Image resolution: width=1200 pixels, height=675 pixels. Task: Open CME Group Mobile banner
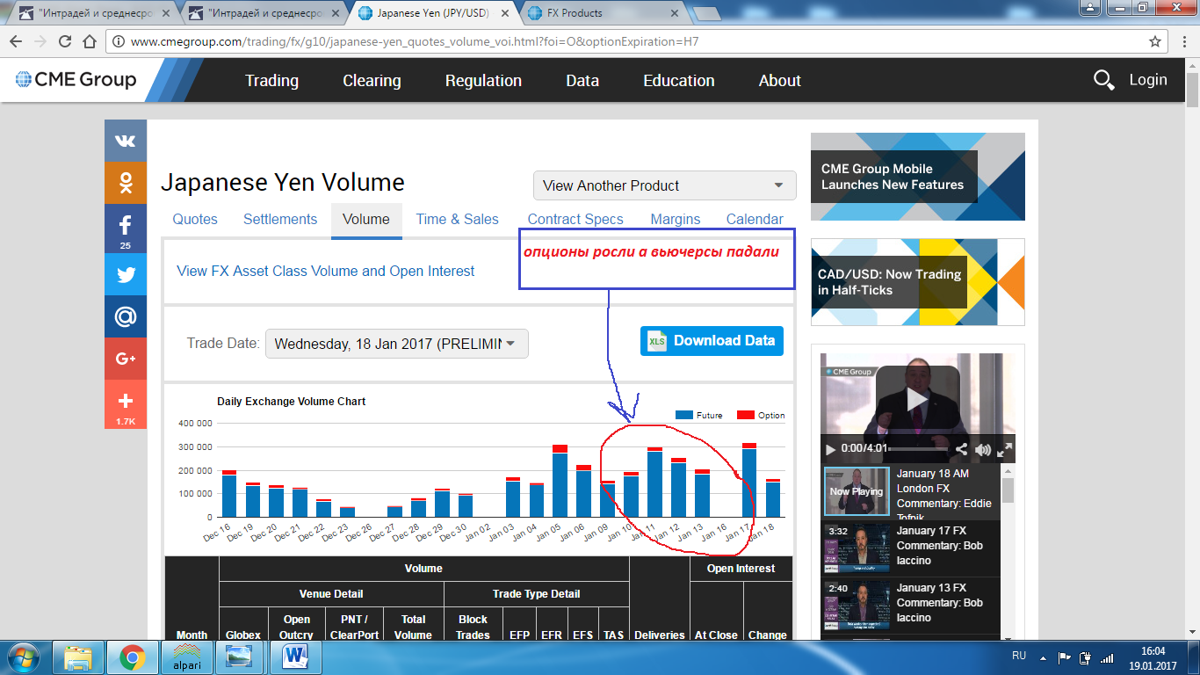[917, 177]
